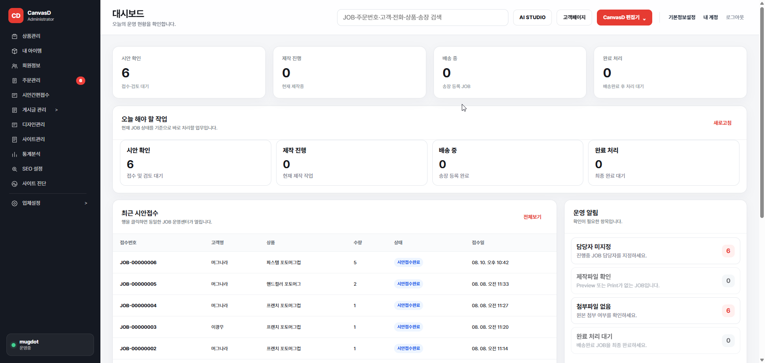This screenshot has width=765, height=363.
Task: Click the red 6 badge on 주문관리
Action: tap(80, 80)
